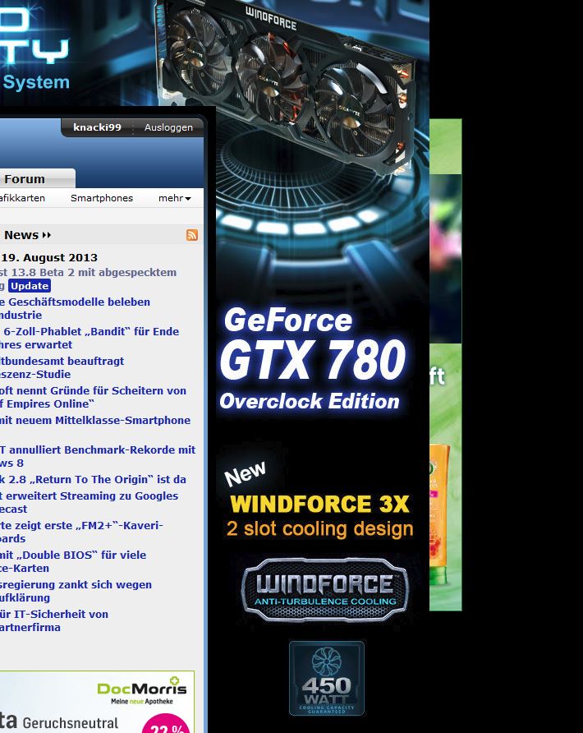Click the Ausloggen link

pos(168,127)
